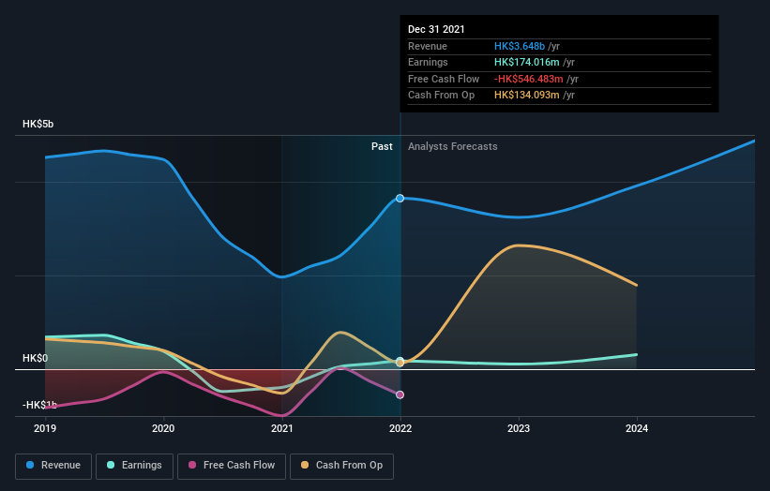Click the -HK$1b y-axis label
The image size is (770, 491).
[x=39, y=405]
